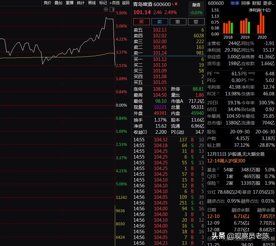Open the 竞价 toolbar item
Screen dimensions: 276x246
(47, 3)
